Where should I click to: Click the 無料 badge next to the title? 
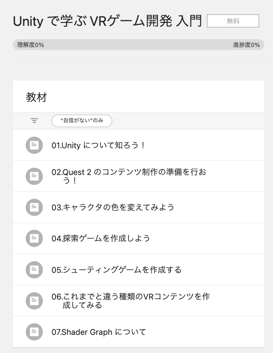(x=233, y=21)
